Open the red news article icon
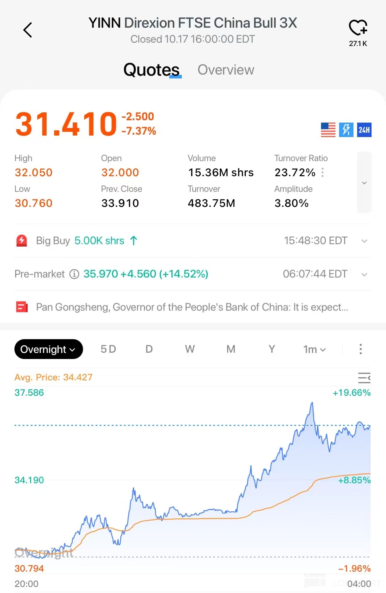The image size is (386, 593). coord(22,307)
